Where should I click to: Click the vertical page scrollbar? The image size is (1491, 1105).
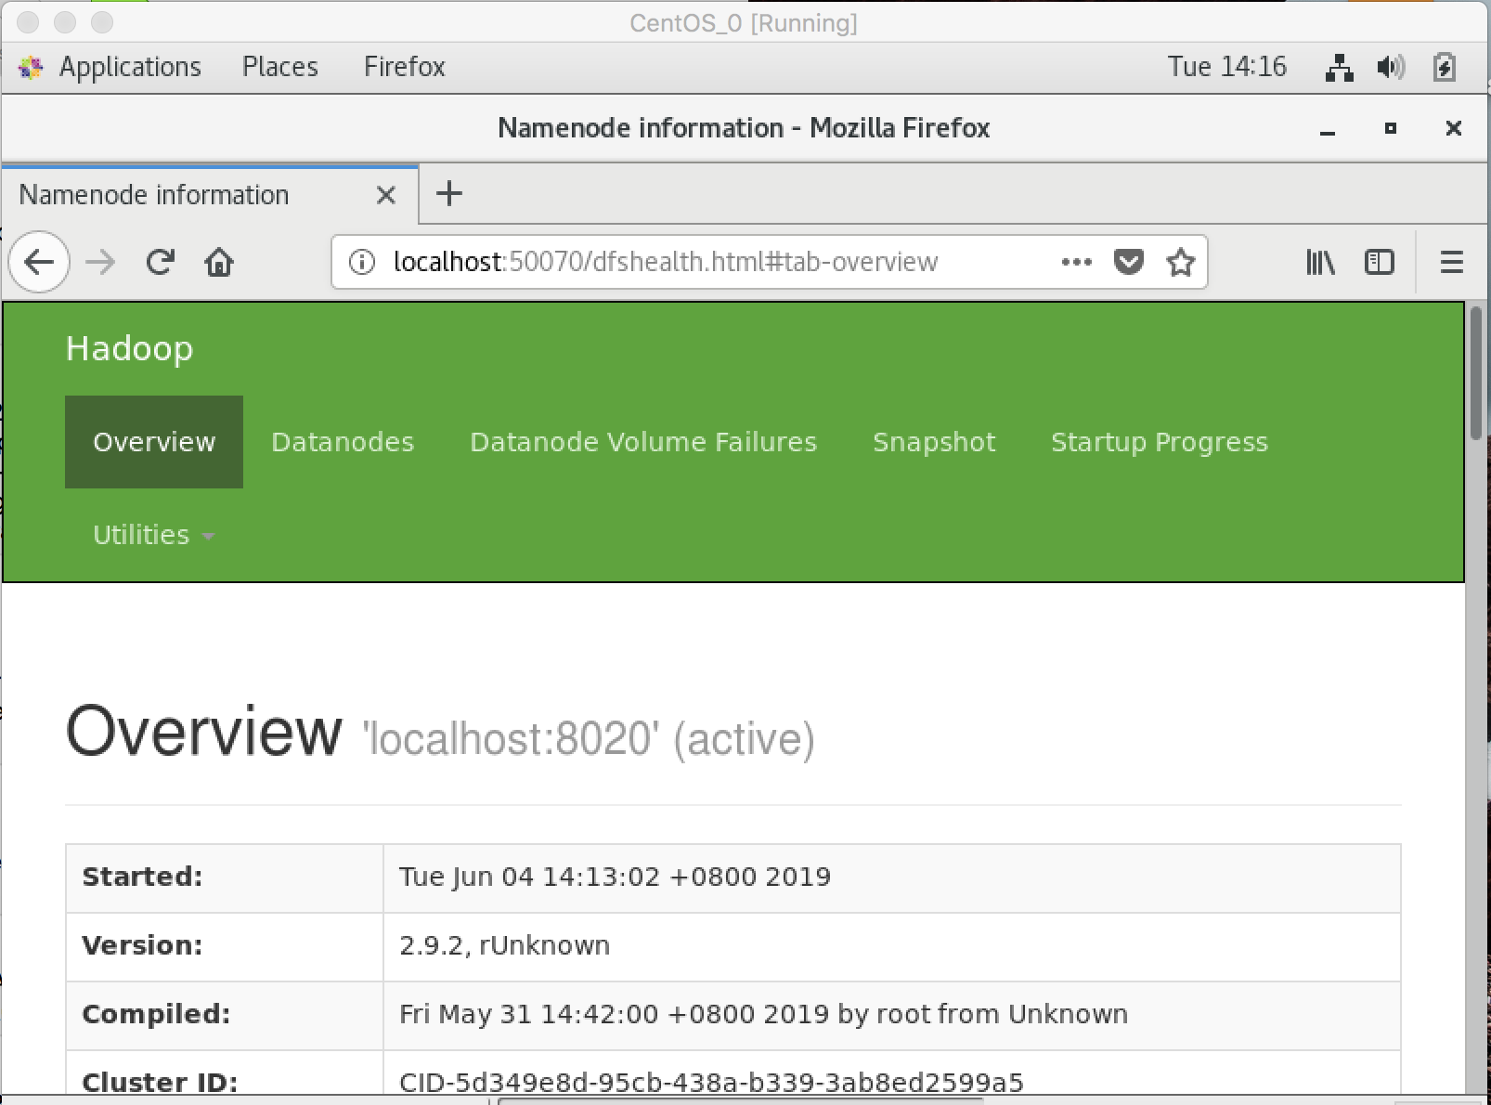click(1476, 373)
